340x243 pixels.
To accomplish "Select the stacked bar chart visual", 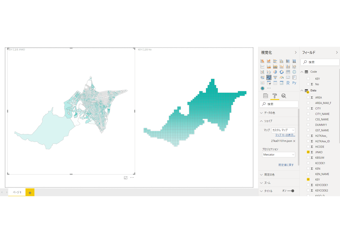I will pyautogui.click(x=262, y=61).
